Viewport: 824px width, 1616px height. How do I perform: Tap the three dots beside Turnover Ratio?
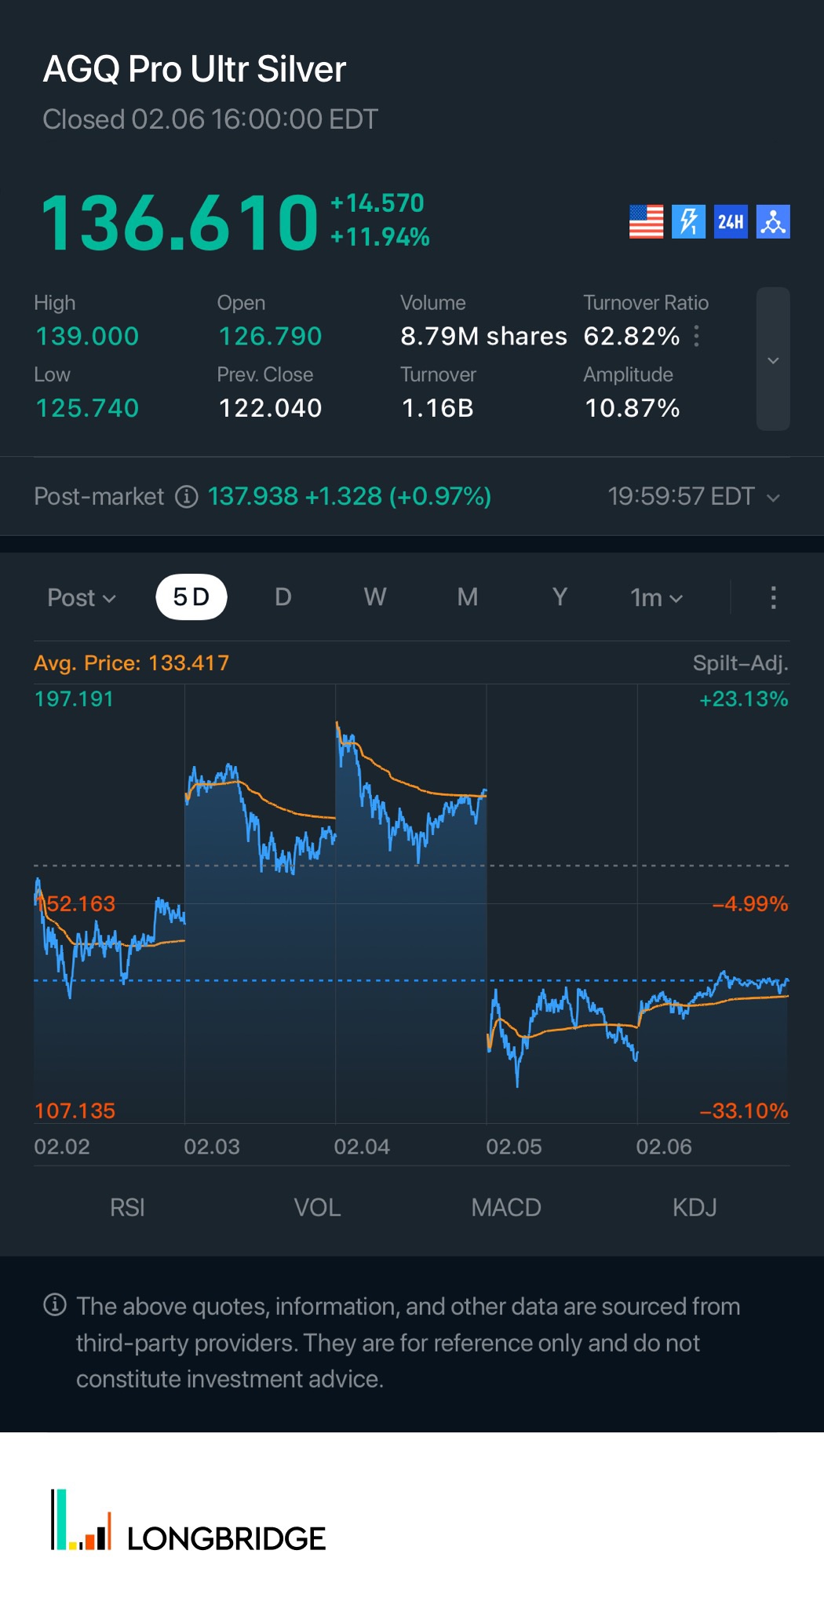[x=697, y=337]
